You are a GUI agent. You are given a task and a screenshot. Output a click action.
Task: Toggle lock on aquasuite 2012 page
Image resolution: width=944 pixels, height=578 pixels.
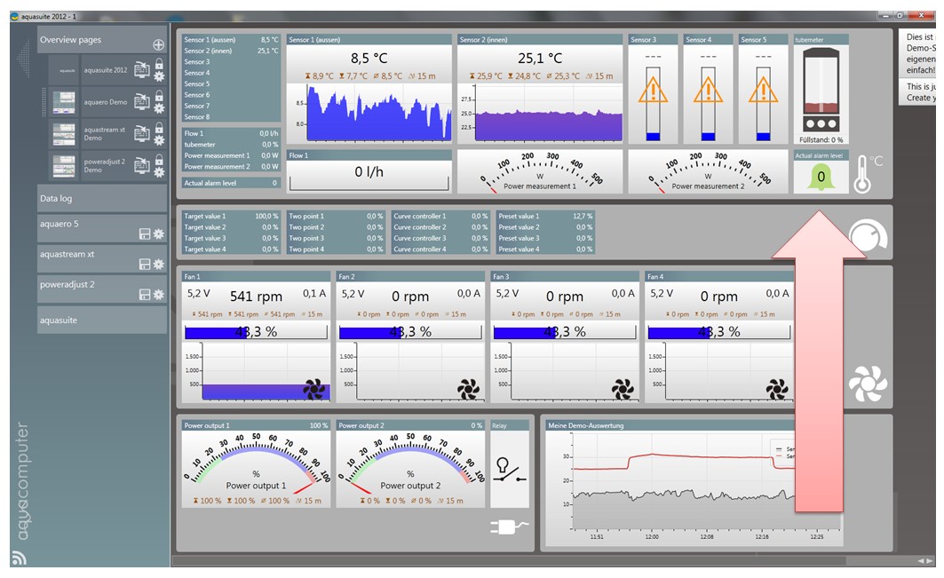[x=159, y=64]
